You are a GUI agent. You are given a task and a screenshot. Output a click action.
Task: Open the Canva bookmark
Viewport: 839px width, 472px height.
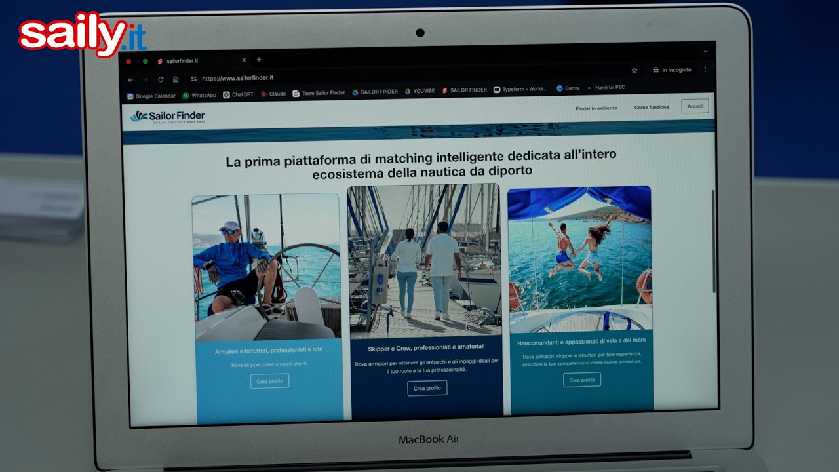coord(568,88)
